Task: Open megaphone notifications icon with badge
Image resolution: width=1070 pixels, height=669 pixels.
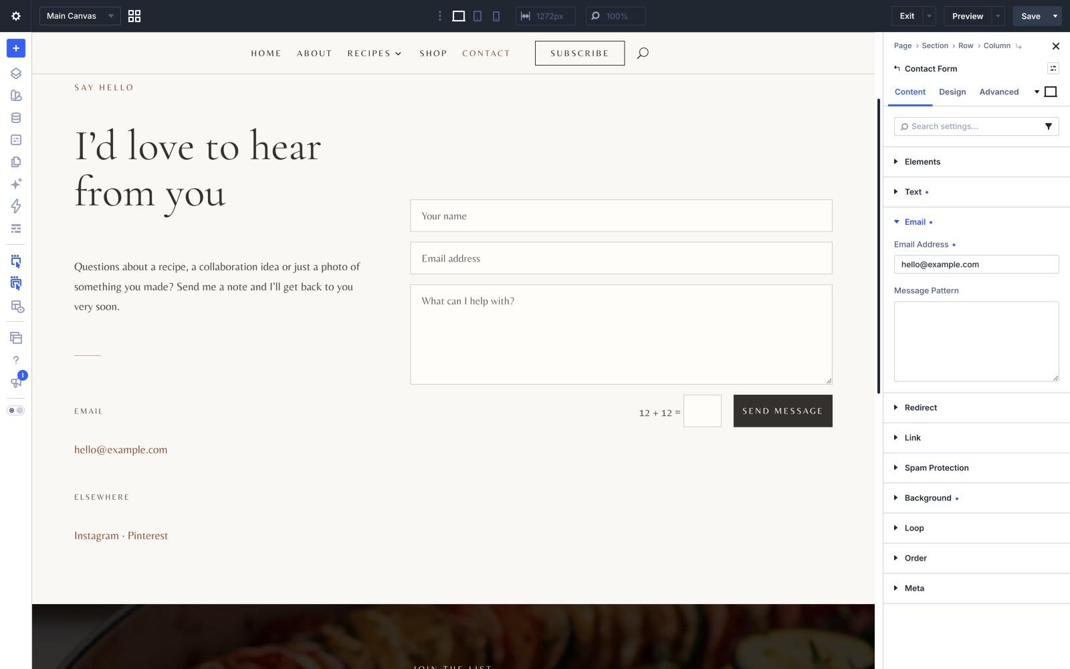Action: [16, 381]
